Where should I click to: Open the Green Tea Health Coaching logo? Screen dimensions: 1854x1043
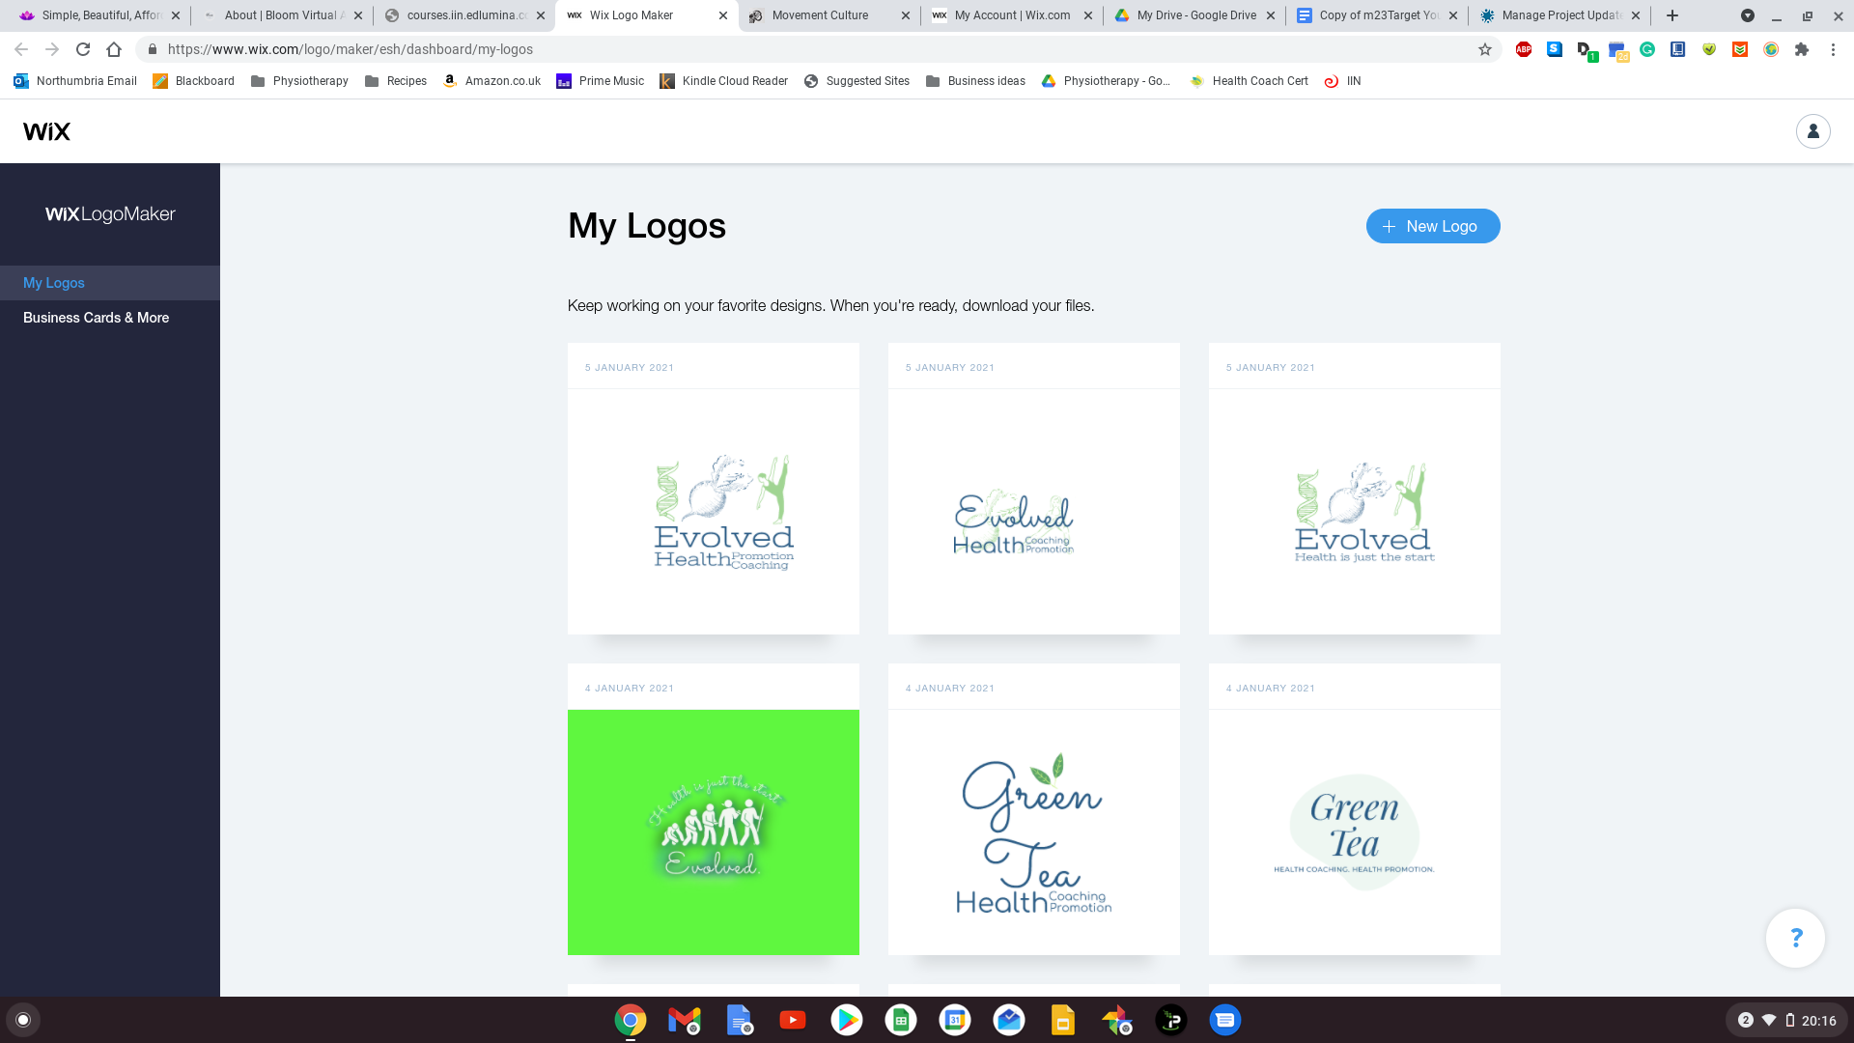click(1033, 832)
